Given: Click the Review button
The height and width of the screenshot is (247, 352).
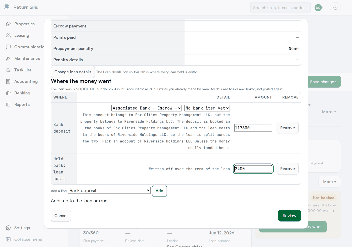Looking at the screenshot, I should pos(289,216).
